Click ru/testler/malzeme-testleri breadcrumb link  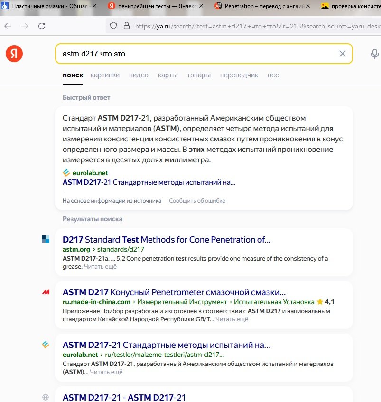(164, 355)
